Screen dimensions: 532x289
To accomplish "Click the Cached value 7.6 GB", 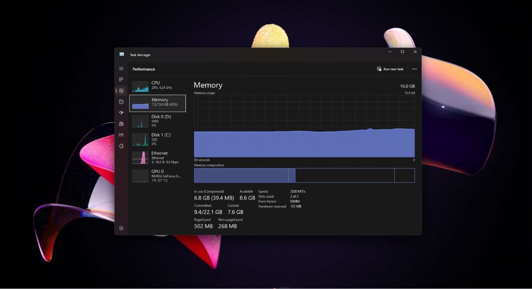I will point(235,212).
